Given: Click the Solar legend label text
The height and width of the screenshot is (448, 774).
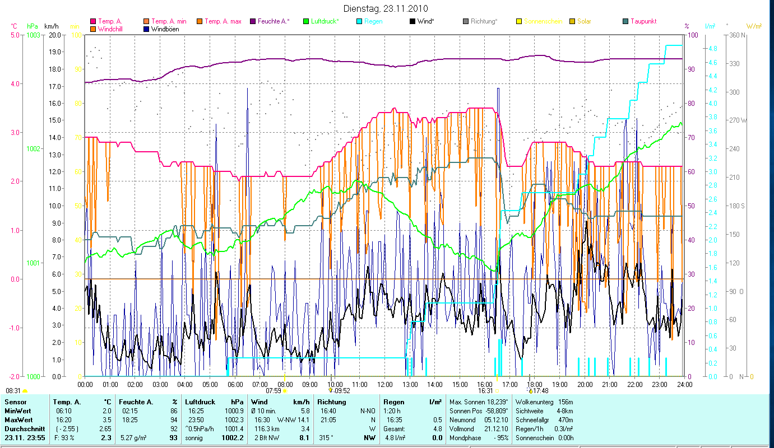Looking at the screenshot, I should click(x=584, y=21).
